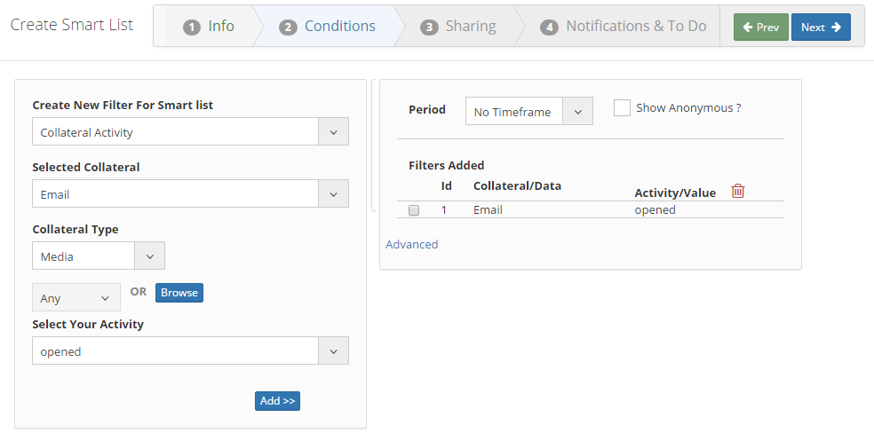The image size is (874, 441).
Task: Delete filters using the red trash icon
Action: pyautogui.click(x=738, y=191)
